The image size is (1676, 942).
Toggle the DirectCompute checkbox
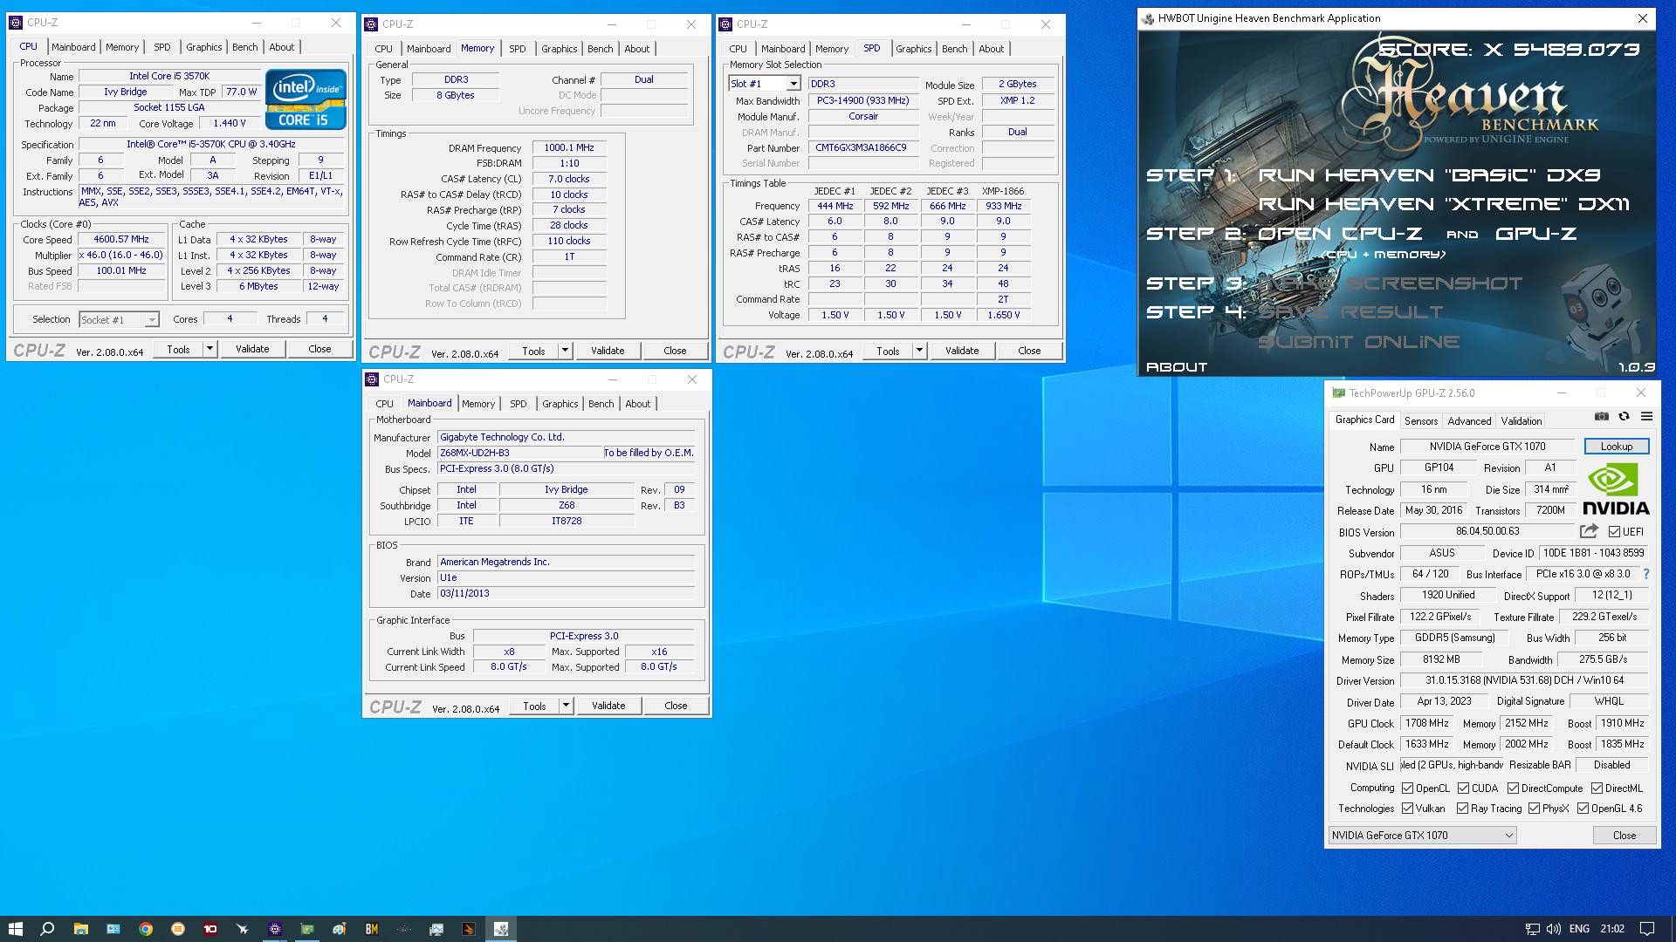[x=1513, y=788]
